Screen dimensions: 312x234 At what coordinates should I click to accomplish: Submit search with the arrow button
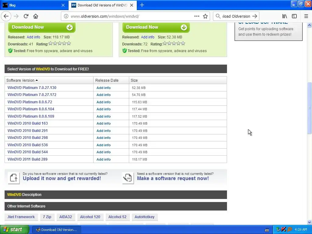click(255, 16)
